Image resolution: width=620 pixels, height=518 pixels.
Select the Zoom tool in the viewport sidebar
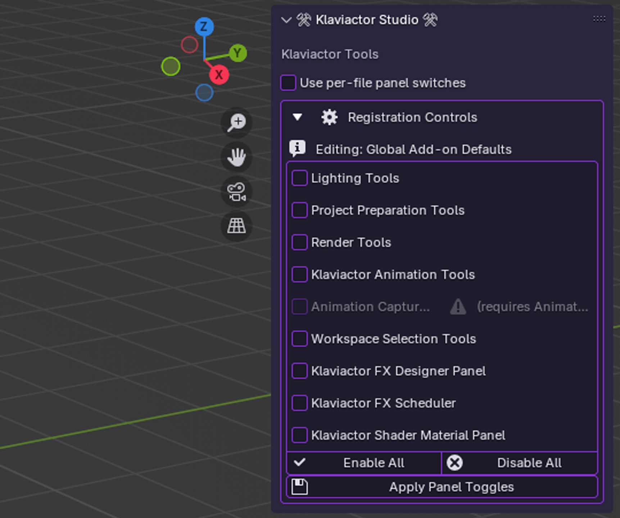(236, 123)
